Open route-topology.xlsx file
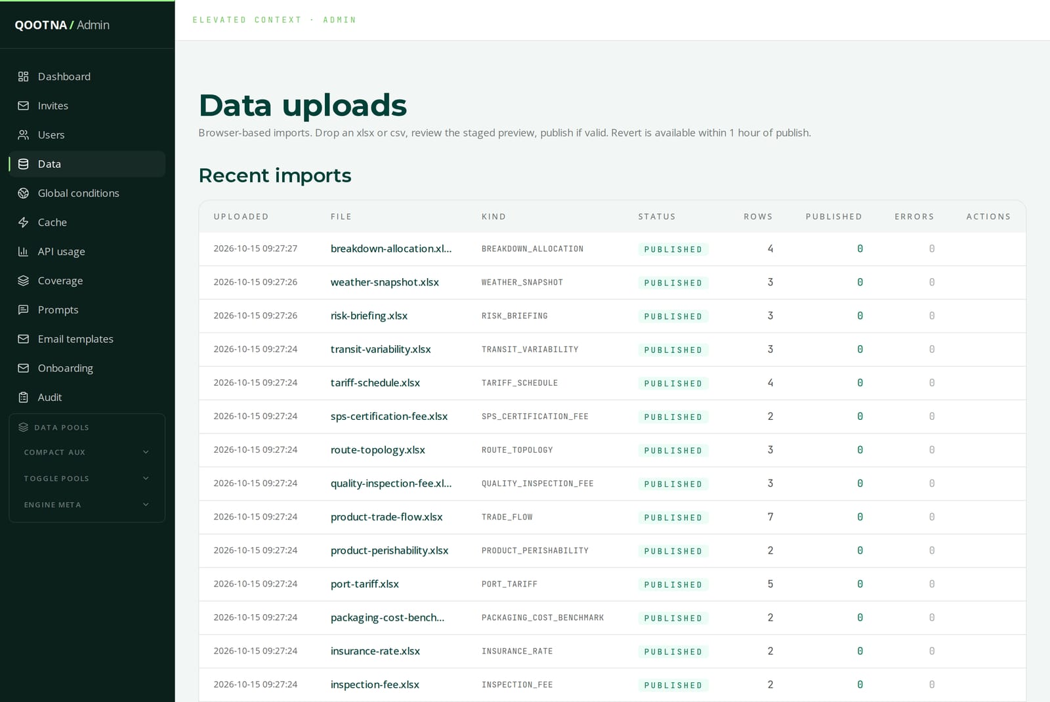 [x=378, y=450]
